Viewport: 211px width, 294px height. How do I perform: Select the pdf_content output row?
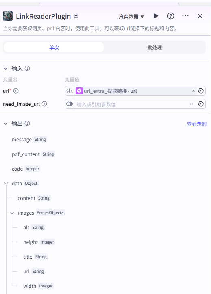click(33, 154)
